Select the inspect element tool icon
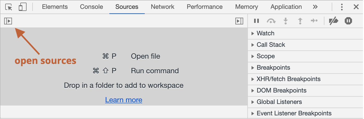 [9, 7]
